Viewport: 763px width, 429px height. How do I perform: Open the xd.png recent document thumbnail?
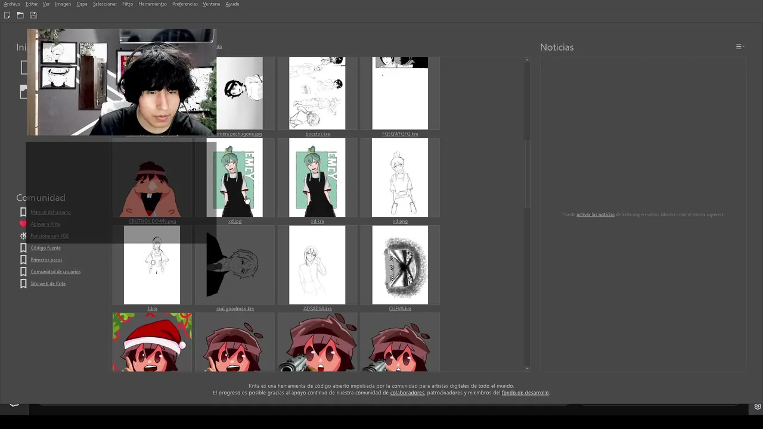point(400,178)
